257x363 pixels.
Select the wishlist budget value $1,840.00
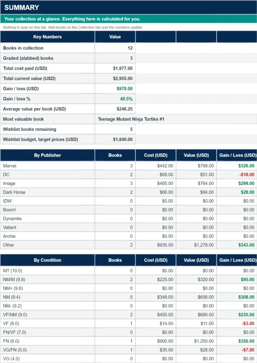[x=115, y=139]
